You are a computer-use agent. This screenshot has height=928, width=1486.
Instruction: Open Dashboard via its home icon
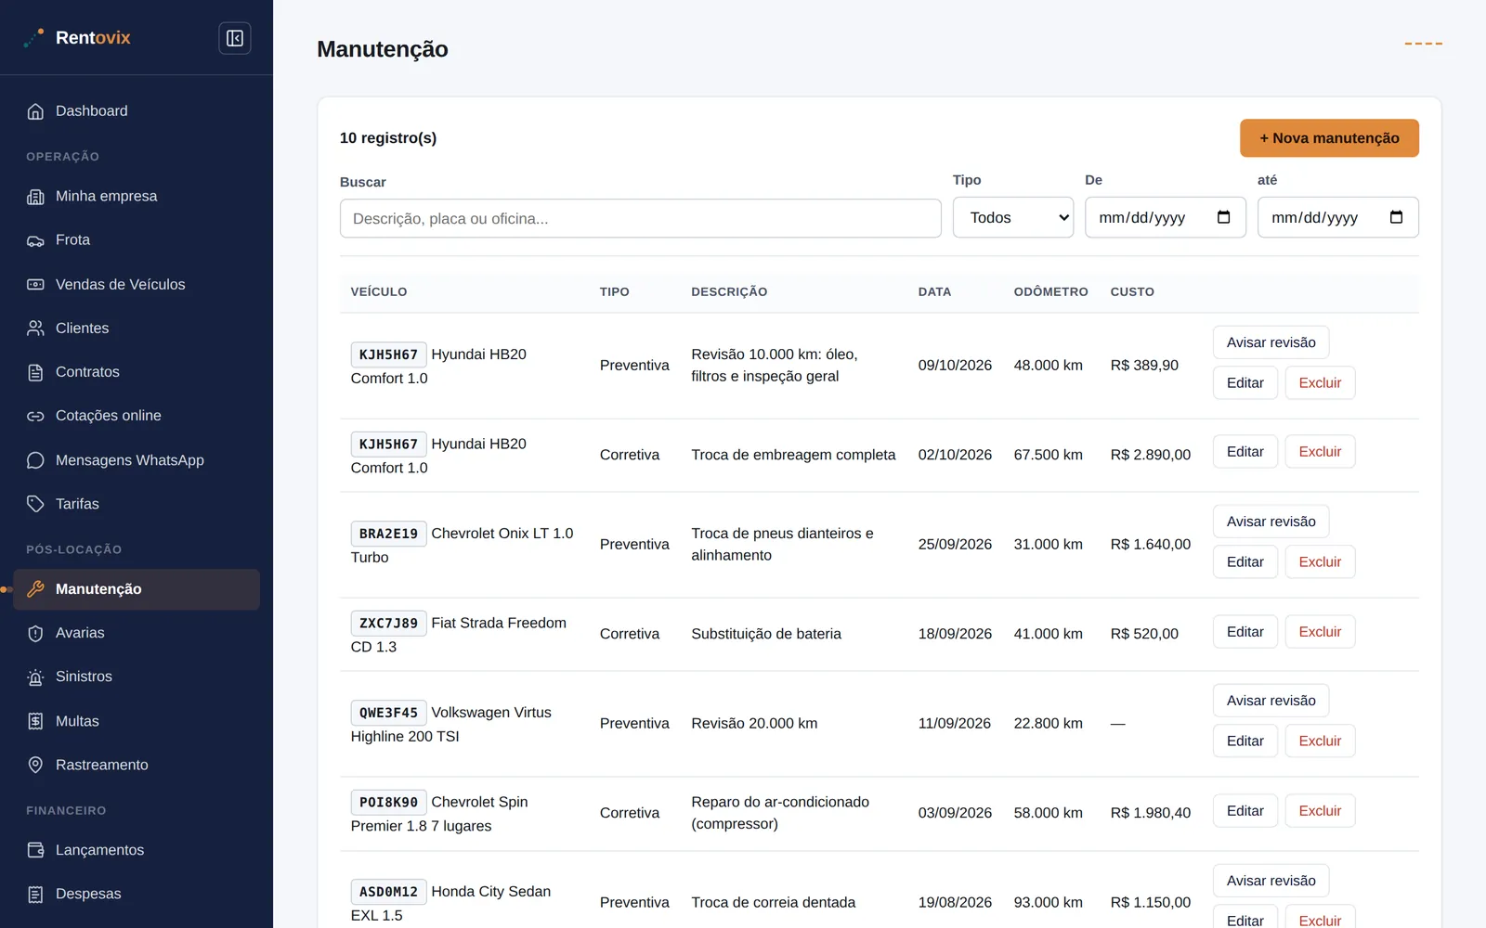point(35,111)
